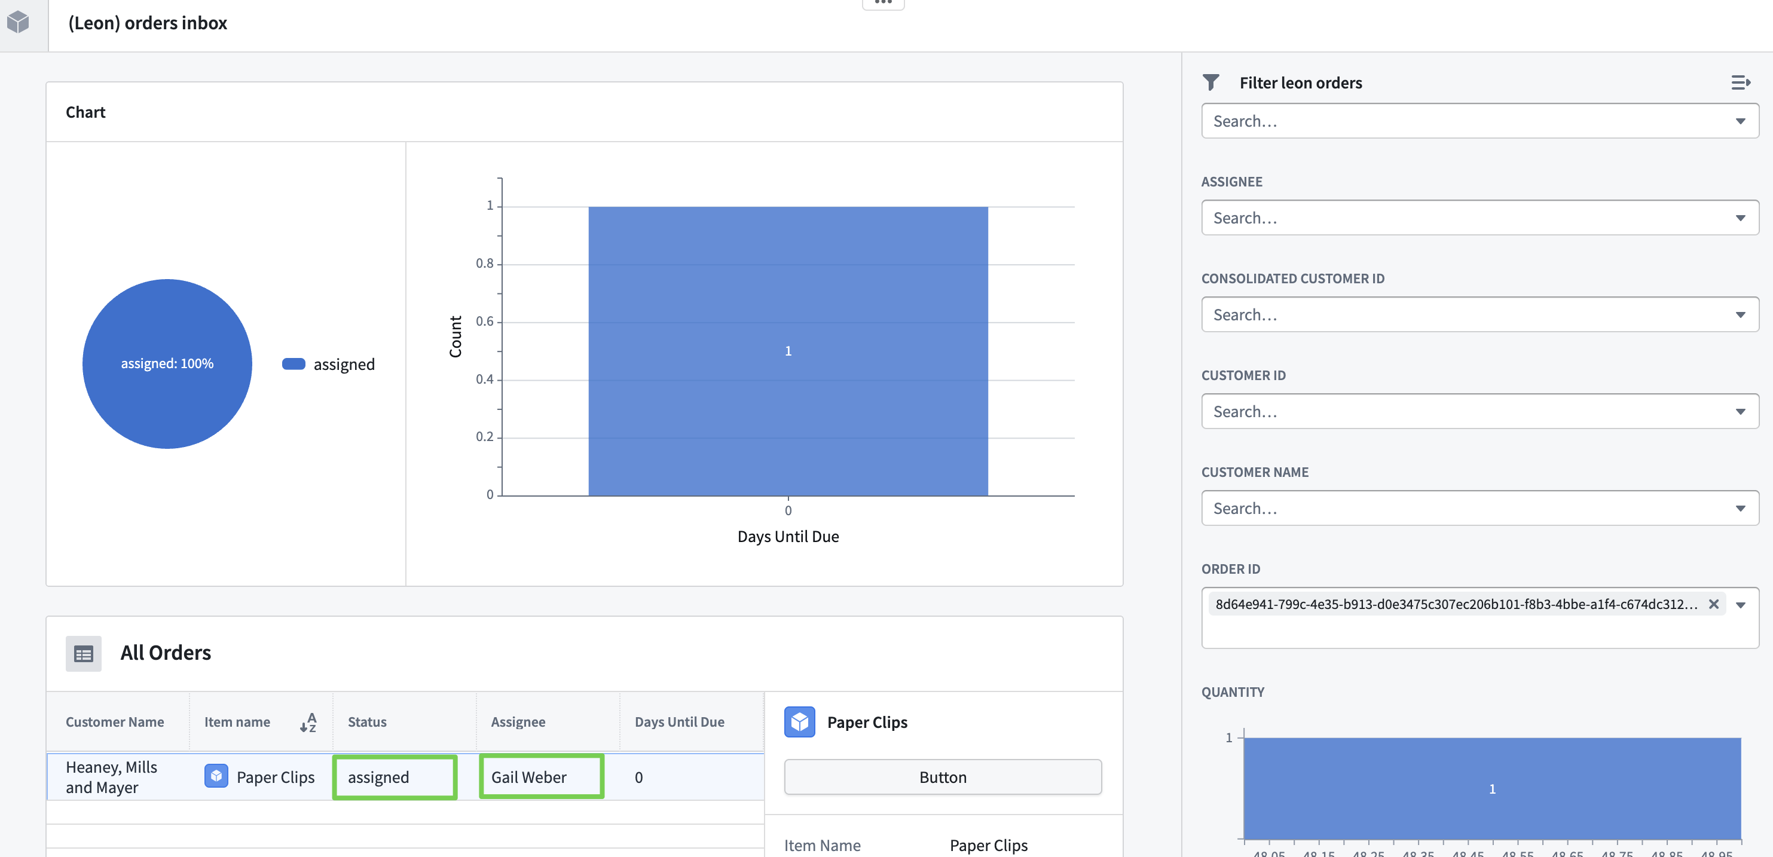Viewport: 1773px width, 857px height.
Task: Expand the Customer ID filter dropdown arrow
Action: click(1740, 412)
